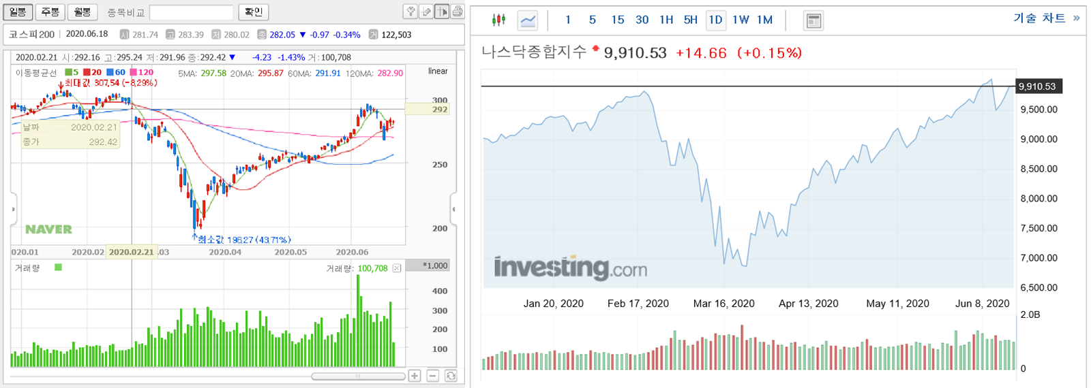Toggle the 120-day moving average legend

pyautogui.click(x=141, y=72)
